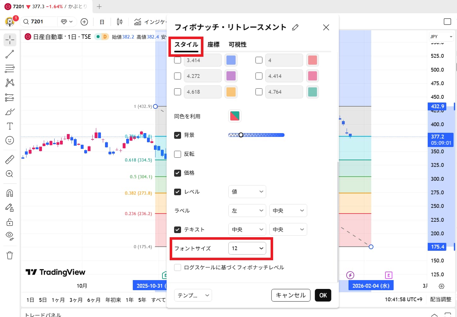This screenshot has width=457, height=317.
Task: Open the フォントサイズ dropdown
Action: click(247, 248)
